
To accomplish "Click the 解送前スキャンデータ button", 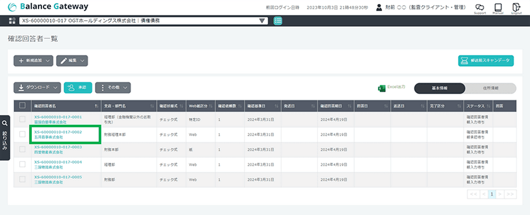I will [485, 61].
